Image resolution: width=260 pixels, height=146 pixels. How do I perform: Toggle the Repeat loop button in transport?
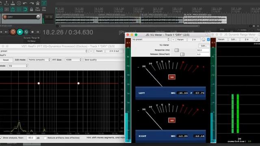26,32
